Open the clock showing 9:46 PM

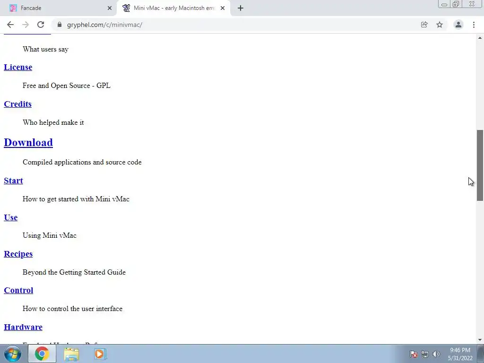[460, 354]
